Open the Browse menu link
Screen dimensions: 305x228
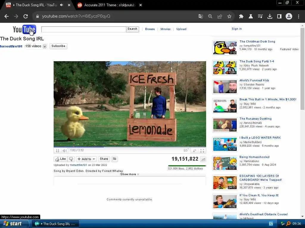point(150,29)
